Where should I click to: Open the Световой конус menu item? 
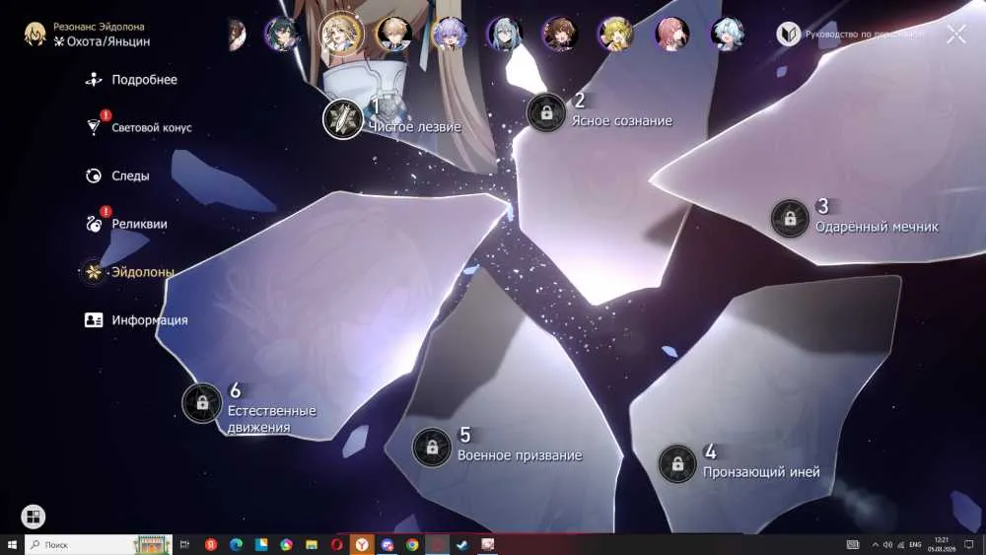(138, 127)
